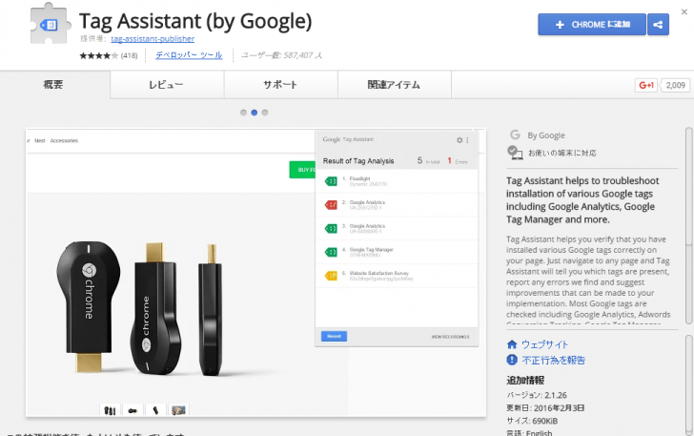Click the third small product thumbnail
This screenshot has height=436, width=694.
pyautogui.click(x=155, y=410)
